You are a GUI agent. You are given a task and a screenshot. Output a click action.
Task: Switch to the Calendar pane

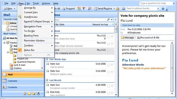click(23, 81)
